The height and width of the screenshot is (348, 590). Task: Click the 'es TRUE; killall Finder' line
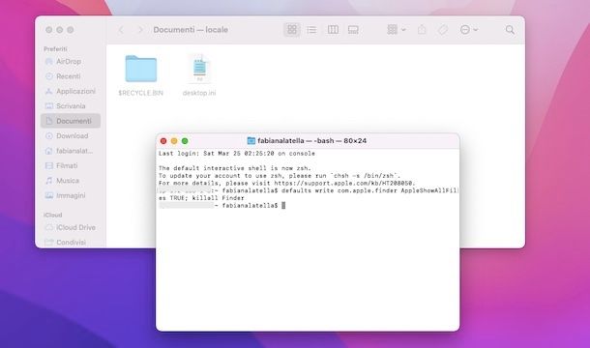tap(201, 198)
